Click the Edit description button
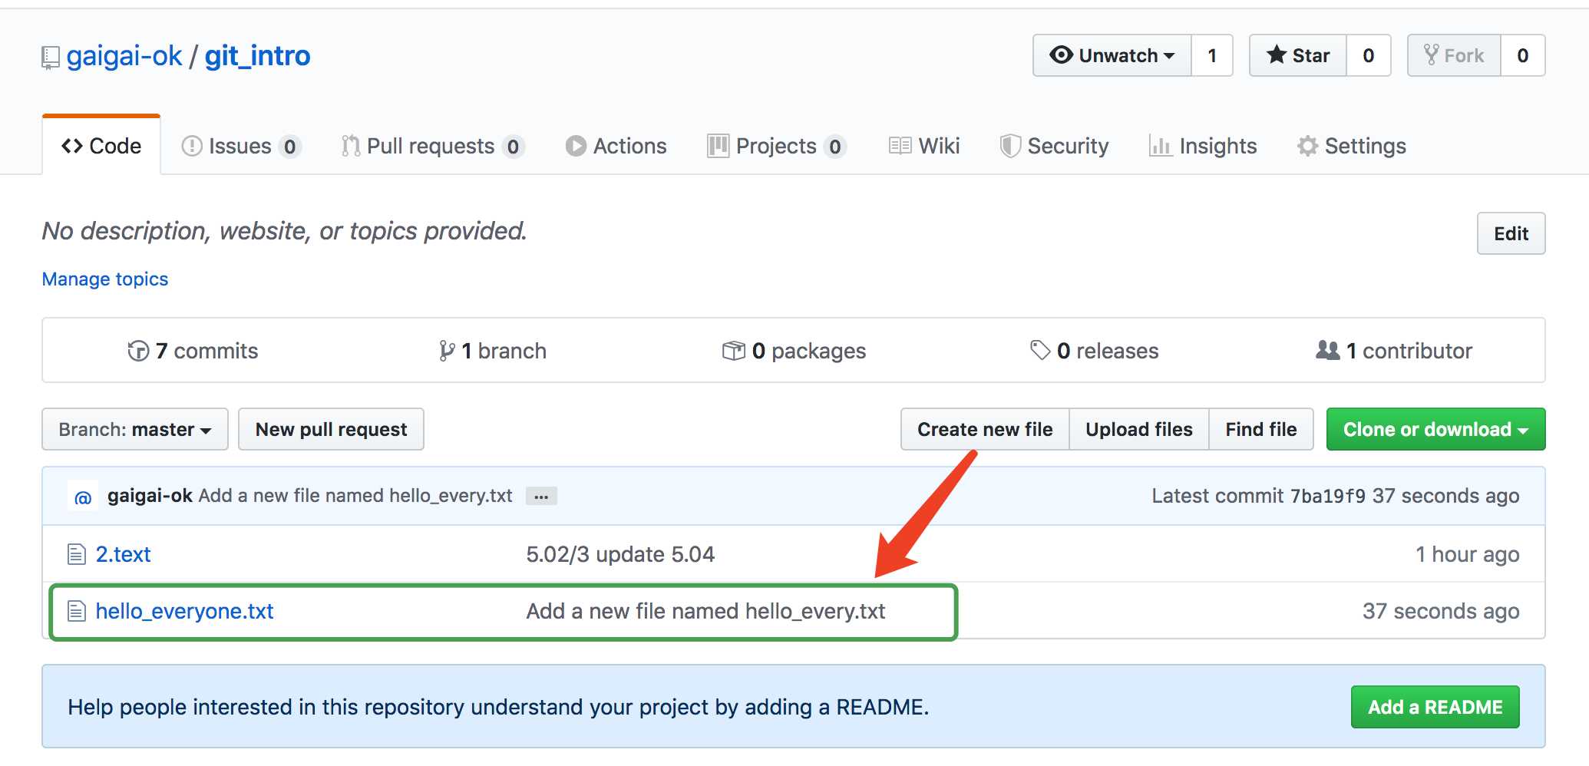The image size is (1589, 766). coord(1511,233)
